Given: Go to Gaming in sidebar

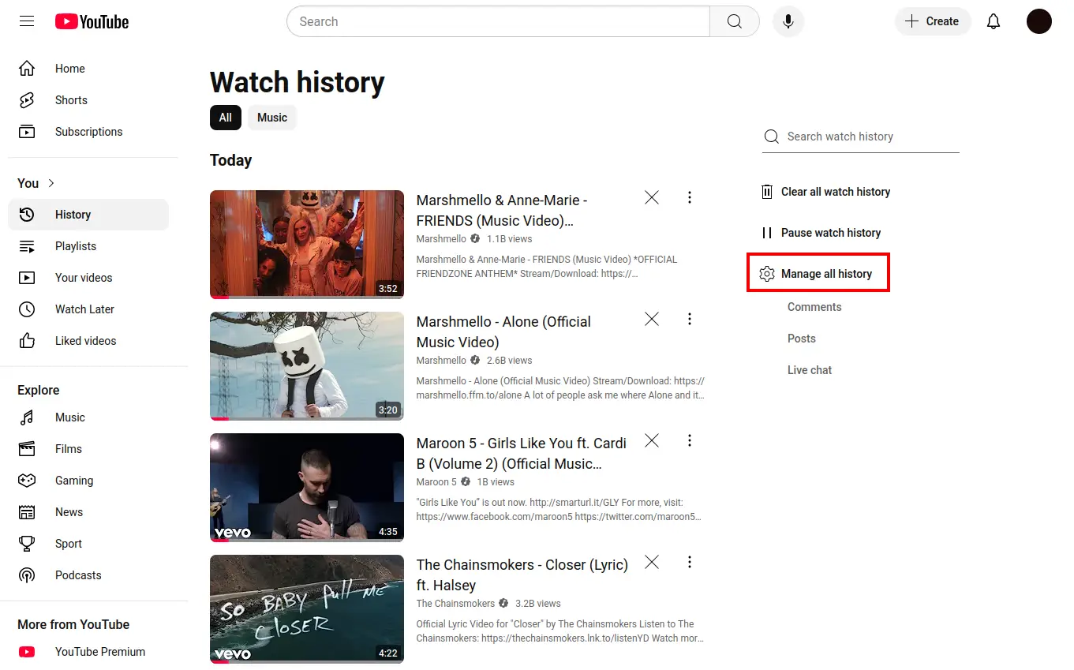Looking at the screenshot, I should click(x=88, y=481).
